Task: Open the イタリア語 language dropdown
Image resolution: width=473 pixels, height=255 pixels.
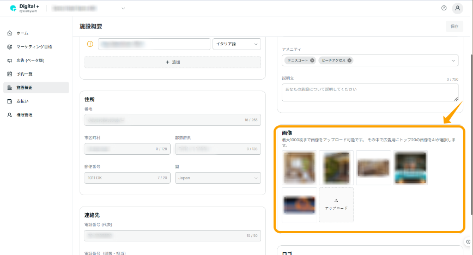Action: pos(237,44)
